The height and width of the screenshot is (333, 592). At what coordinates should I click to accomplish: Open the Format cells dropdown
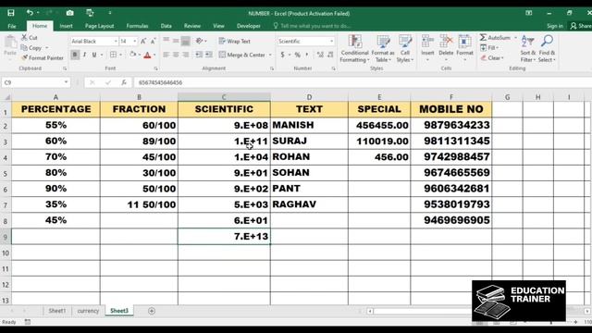[464, 49]
